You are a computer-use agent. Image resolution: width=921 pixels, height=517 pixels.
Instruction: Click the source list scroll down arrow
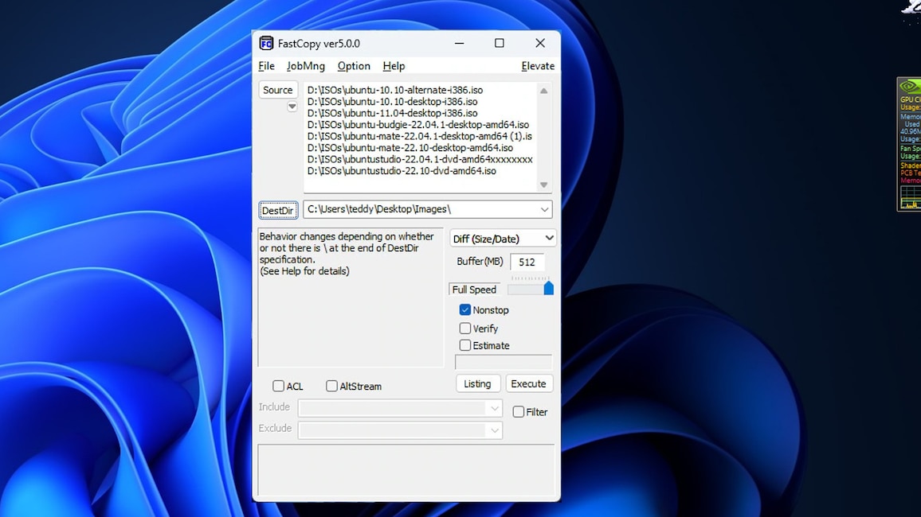pyautogui.click(x=544, y=185)
